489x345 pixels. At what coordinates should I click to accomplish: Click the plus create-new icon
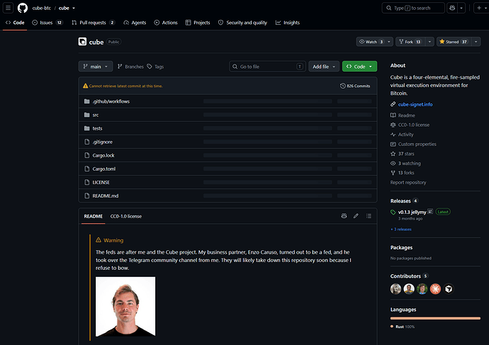click(479, 8)
